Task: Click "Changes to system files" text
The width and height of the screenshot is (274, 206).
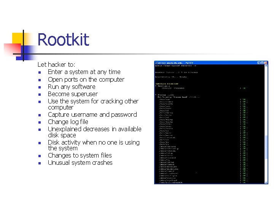Action: point(80,155)
